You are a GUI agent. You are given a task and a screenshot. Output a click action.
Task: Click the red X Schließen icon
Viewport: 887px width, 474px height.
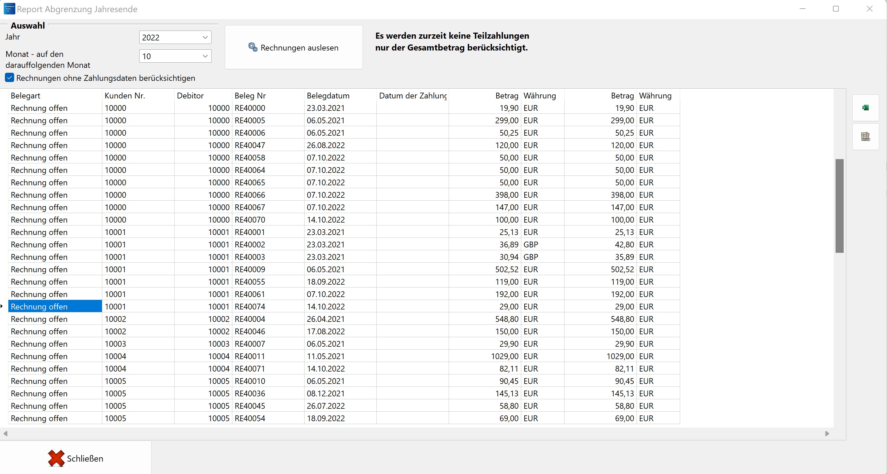tap(56, 458)
